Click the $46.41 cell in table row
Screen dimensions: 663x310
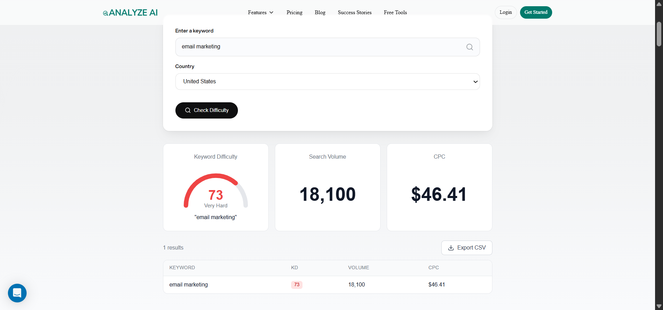[436, 285]
